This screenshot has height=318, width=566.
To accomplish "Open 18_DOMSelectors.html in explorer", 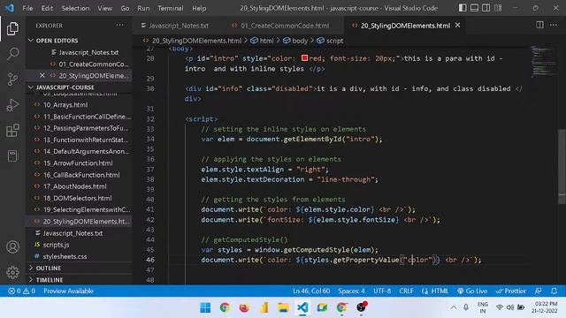I will (78, 198).
